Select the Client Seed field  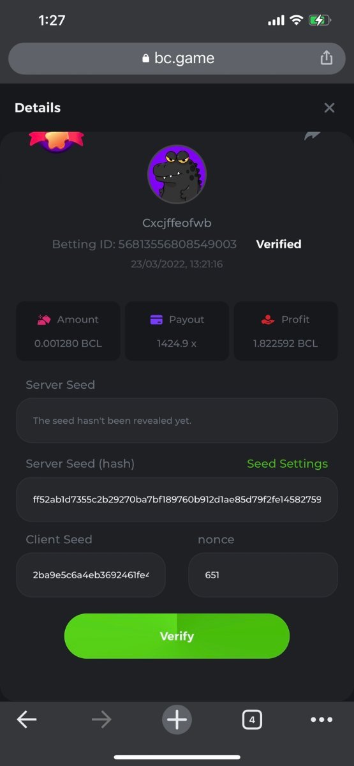91,574
